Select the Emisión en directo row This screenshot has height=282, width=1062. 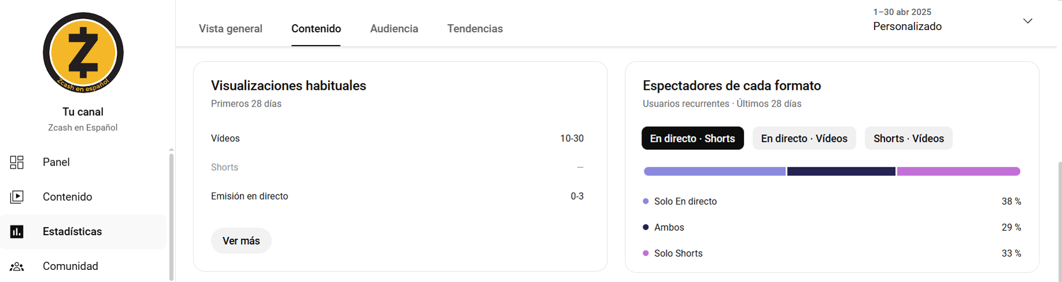(x=397, y=196)
